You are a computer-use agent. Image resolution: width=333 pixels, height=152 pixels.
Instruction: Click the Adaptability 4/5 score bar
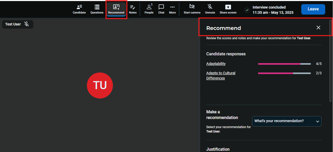click(x=284, y=64)
